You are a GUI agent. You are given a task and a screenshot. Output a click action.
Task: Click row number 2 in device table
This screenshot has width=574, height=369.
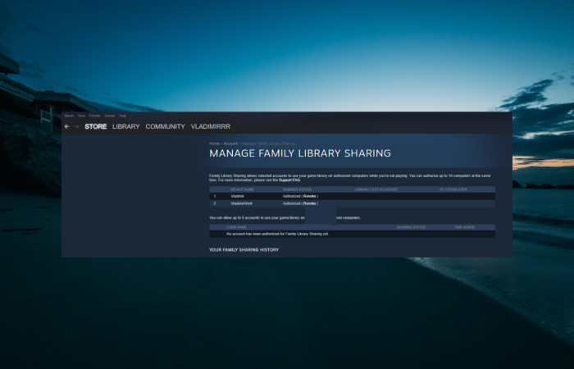coord(215,203)
